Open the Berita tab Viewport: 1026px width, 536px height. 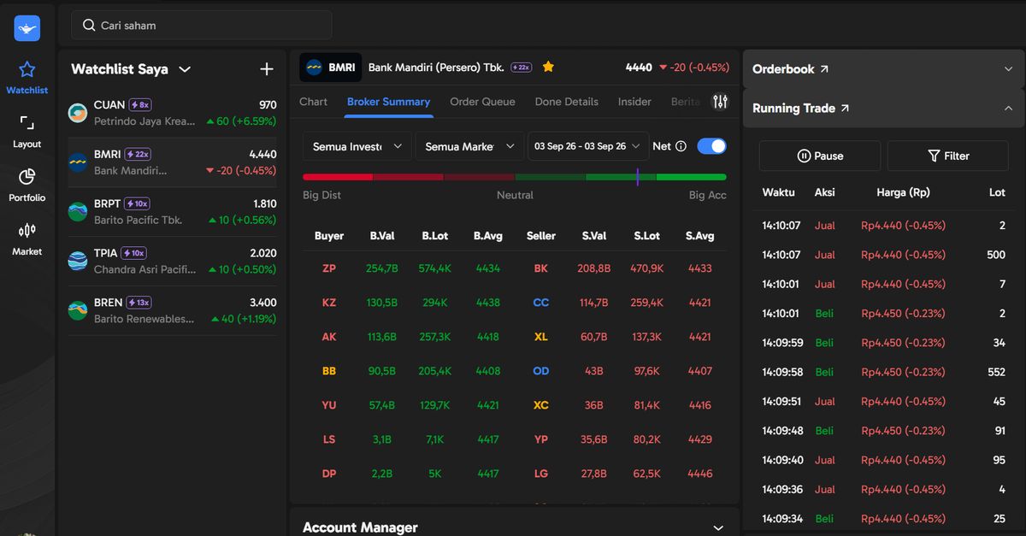(x=686, y=102)
